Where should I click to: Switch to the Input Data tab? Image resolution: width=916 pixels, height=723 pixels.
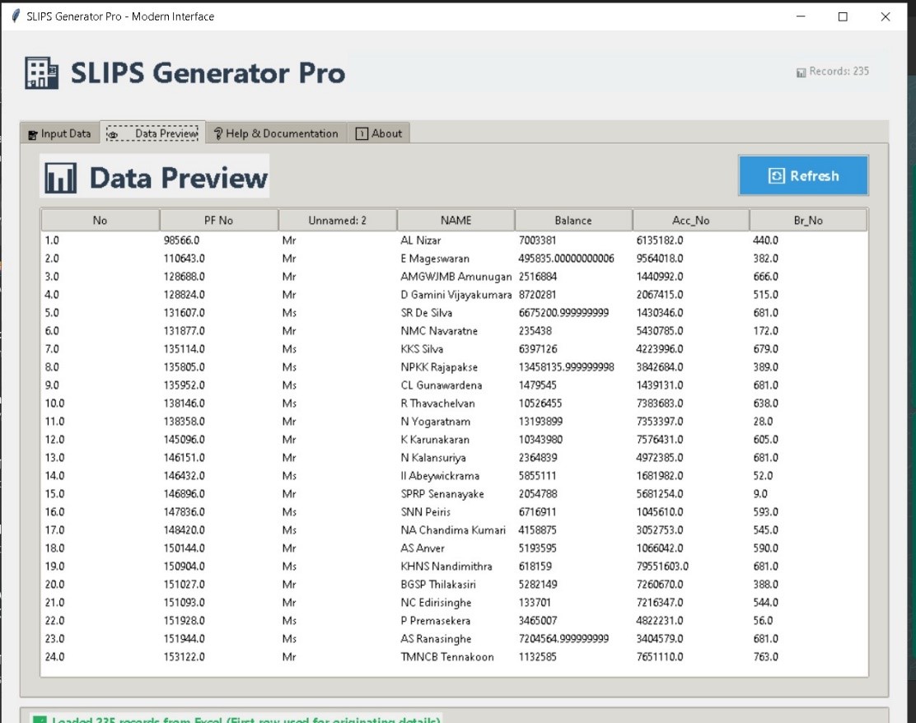click(59, 133)
